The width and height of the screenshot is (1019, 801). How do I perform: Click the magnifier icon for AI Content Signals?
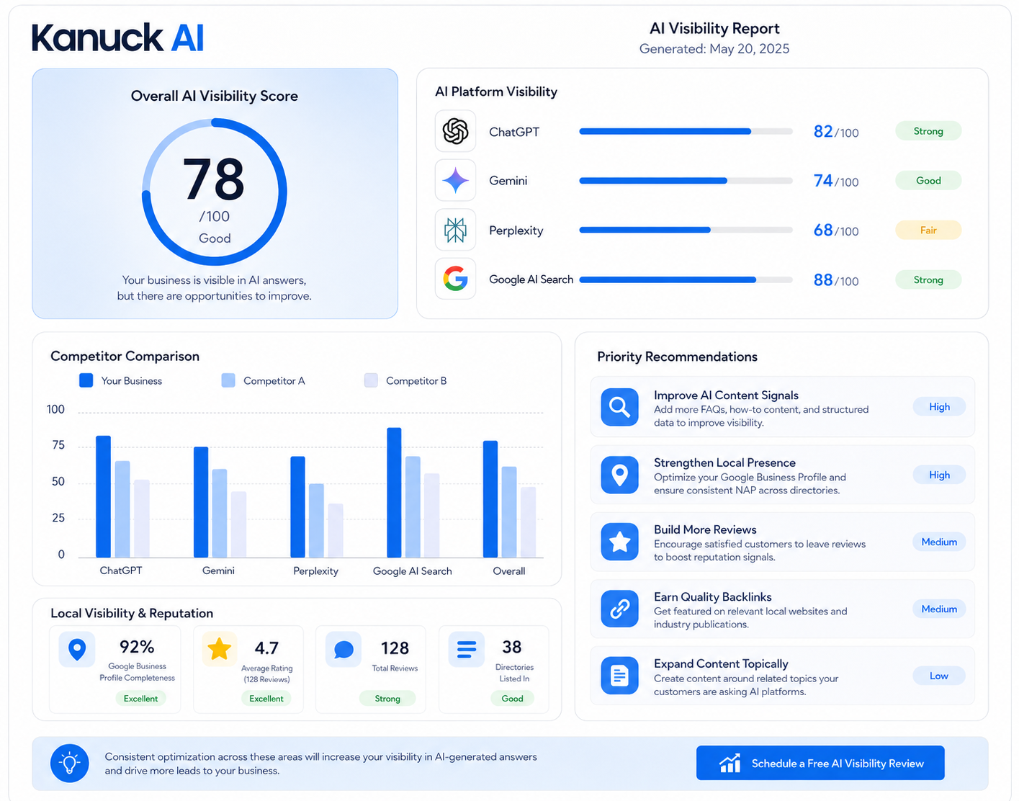tap(619, 407)
